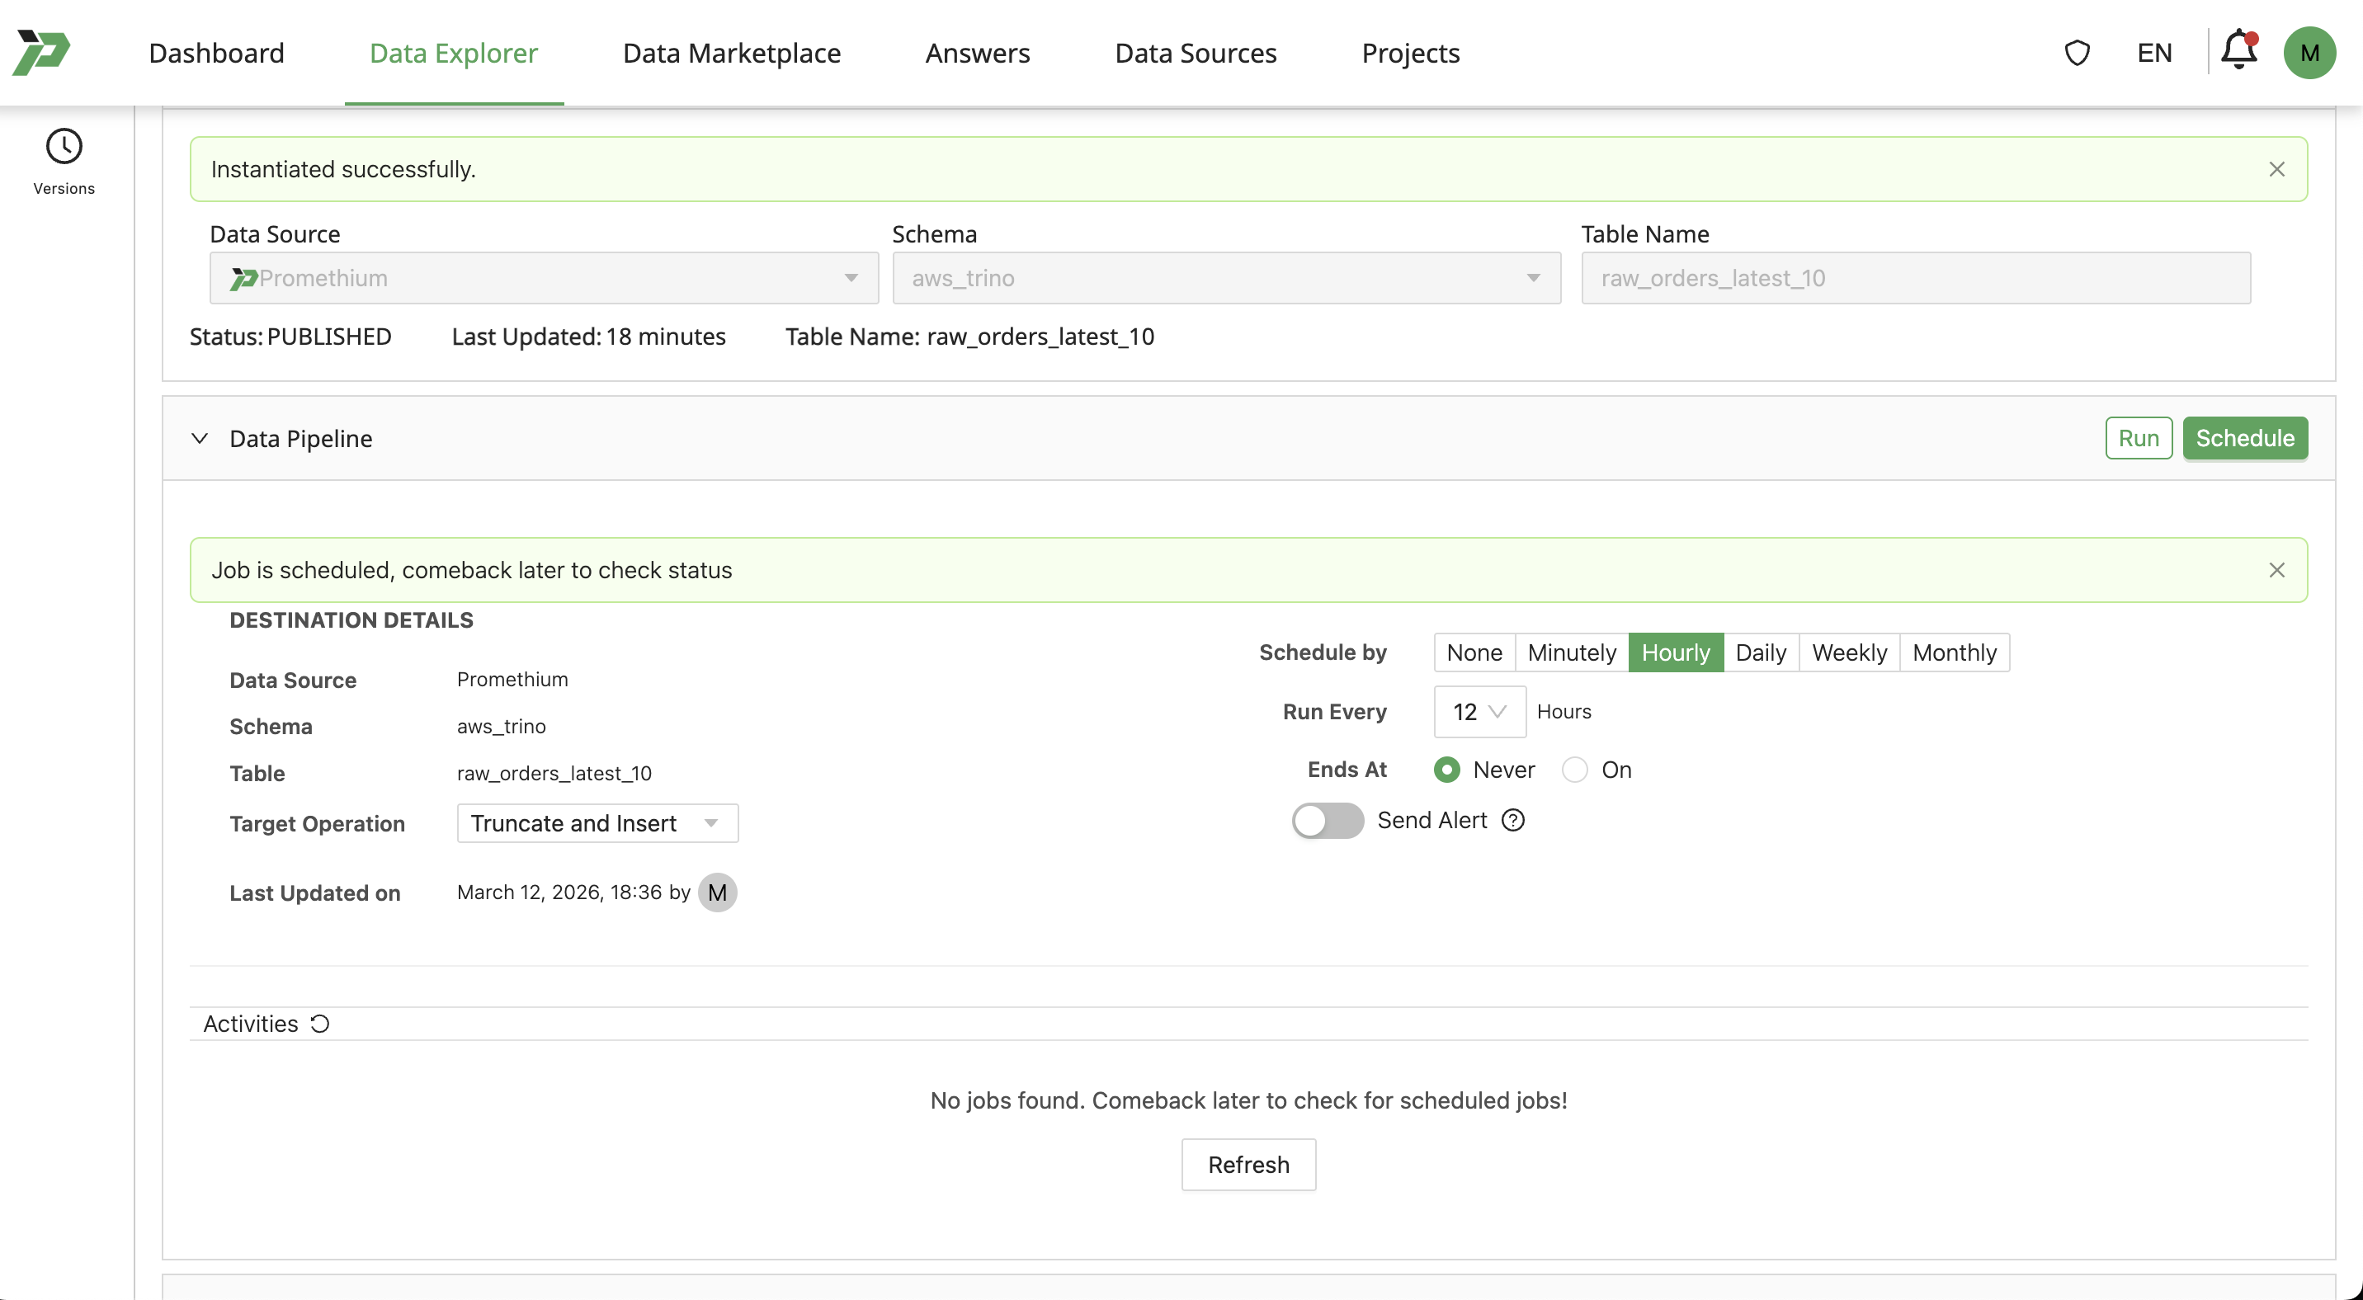Enable the Send Alert toggle

coord(1328,821)
